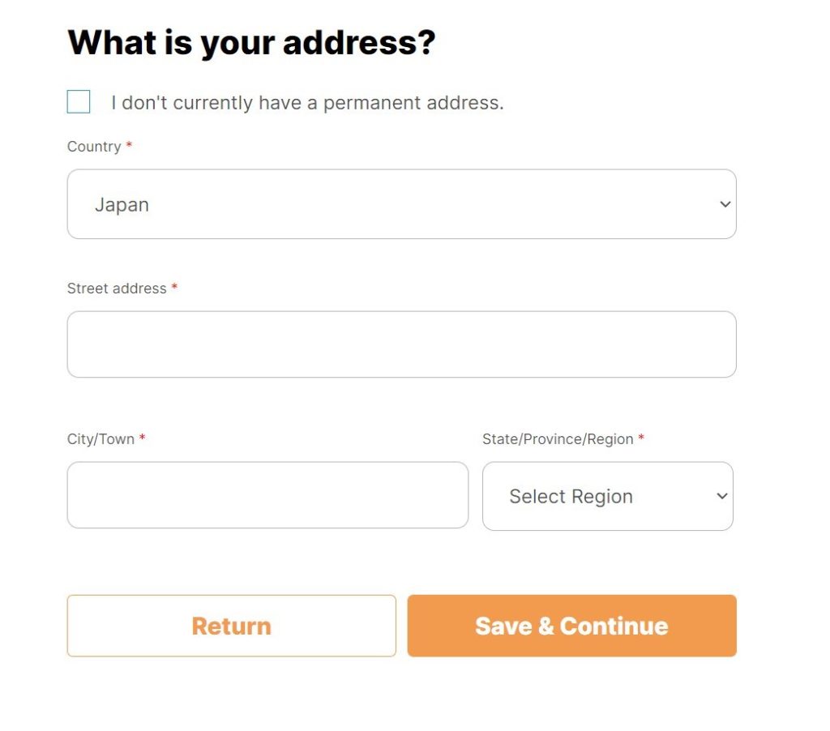Click the Japan value in Country selector

click(x=122, y=205)
